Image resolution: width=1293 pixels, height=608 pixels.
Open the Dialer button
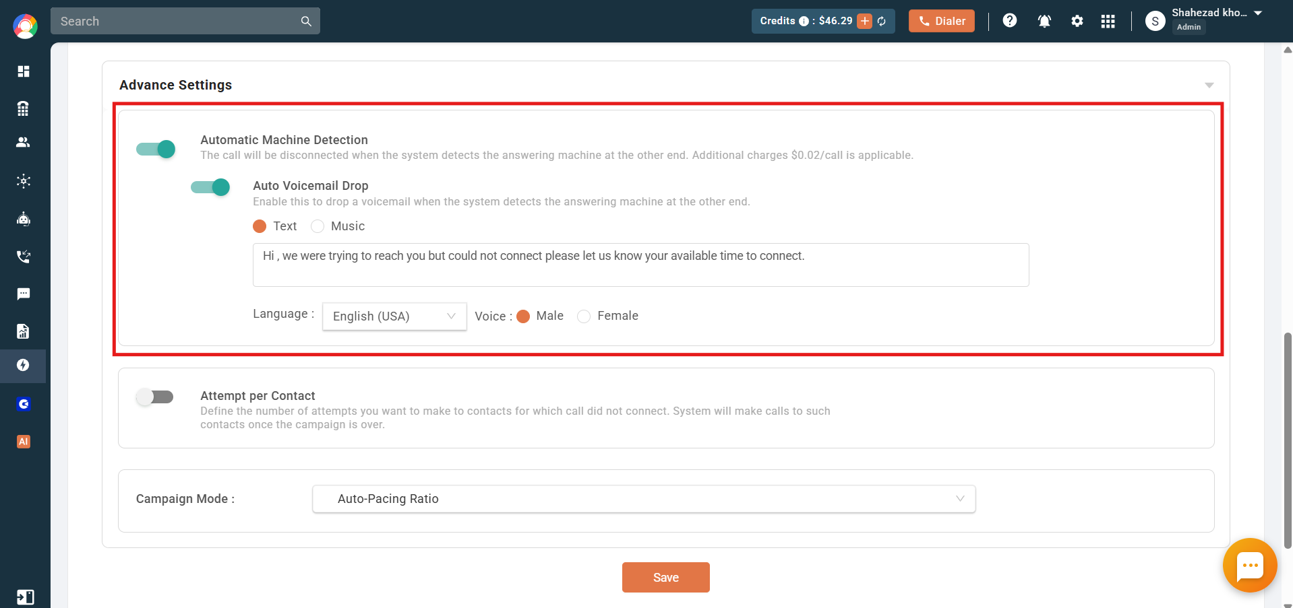click(942, 21)
